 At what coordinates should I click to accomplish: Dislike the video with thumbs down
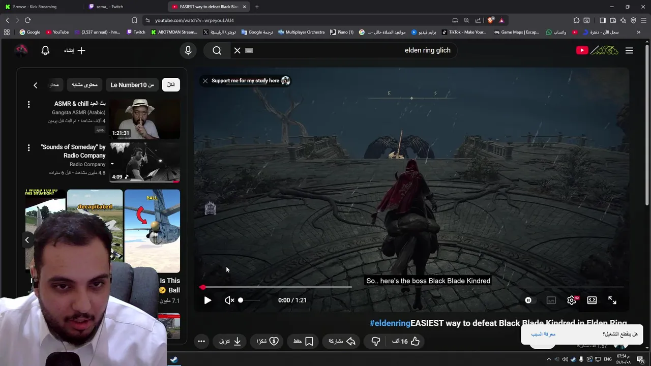coord(376,341)
